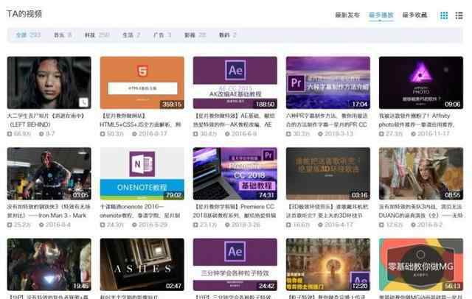Open the 零基础教你做MG thumbnail
The height and width of the screenshot is (299, 472).
(421, 264)
